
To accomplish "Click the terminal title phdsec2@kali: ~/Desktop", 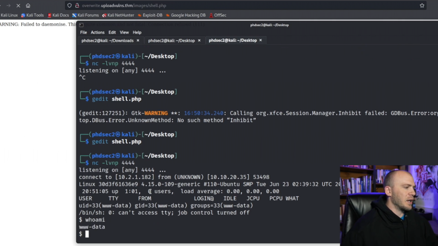I will [269, 25].
